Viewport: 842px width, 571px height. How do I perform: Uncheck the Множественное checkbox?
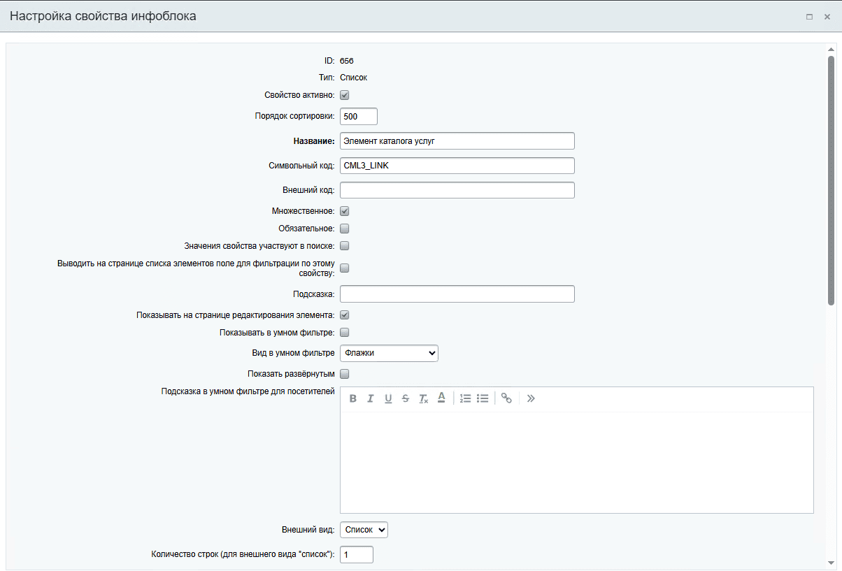pyautogui.click(x=345, y=210)
